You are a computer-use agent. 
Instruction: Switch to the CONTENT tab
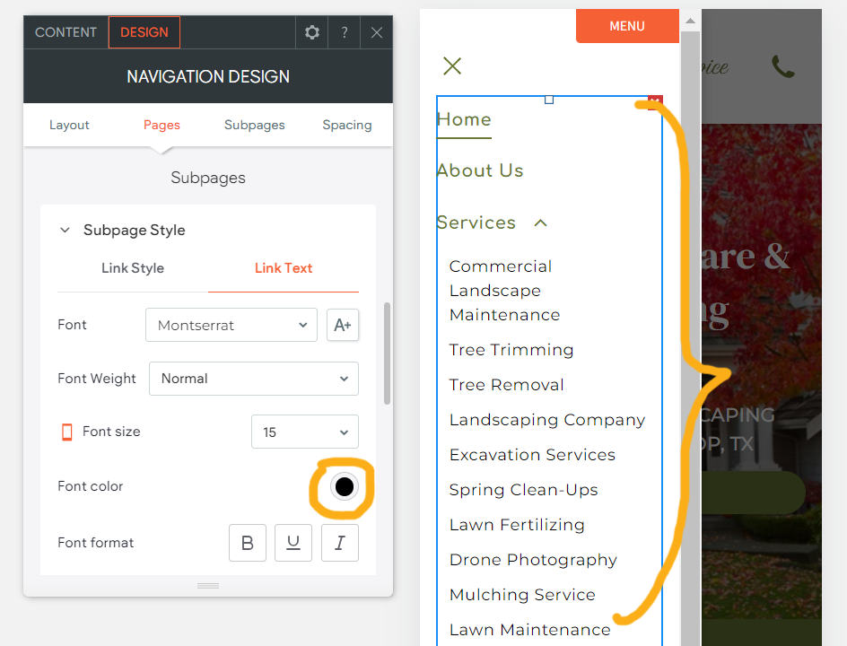tap(65, 32)
